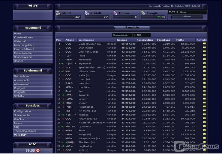Click player name Tanga (u)
The width and height of the screenshot is (222, 154).
85,135
